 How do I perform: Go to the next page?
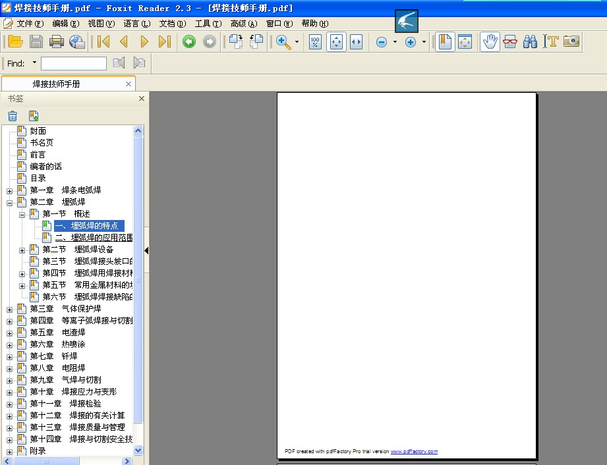pos(144,41)
